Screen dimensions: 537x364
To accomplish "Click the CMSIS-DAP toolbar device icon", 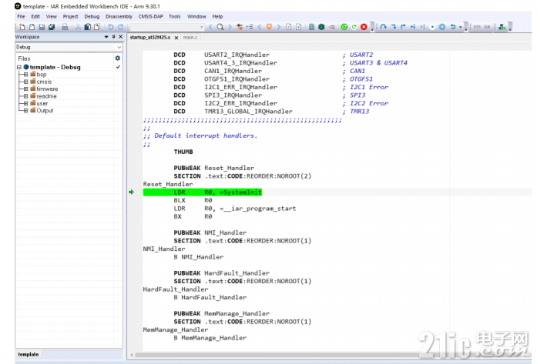I will [x=502, y=27].
